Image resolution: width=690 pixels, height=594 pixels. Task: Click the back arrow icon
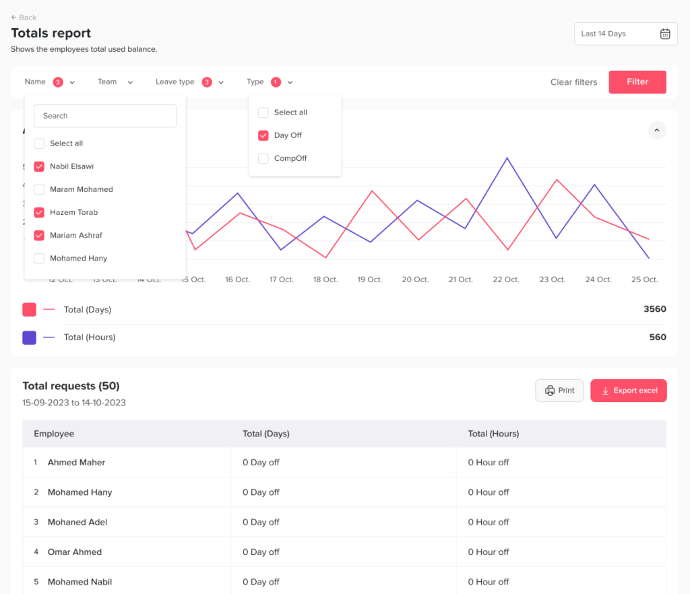coord(14,18)
